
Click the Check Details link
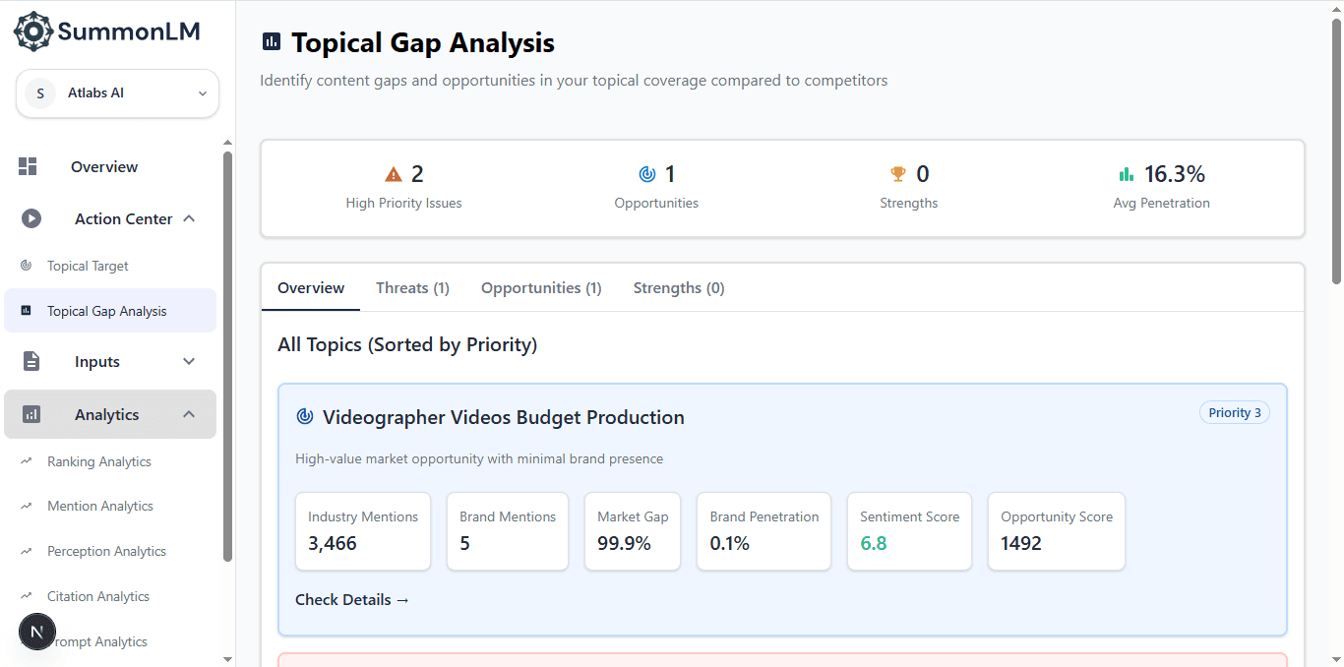(352, 599)
